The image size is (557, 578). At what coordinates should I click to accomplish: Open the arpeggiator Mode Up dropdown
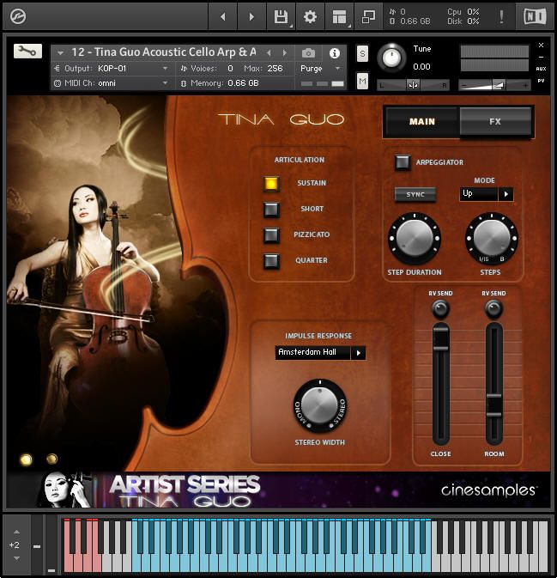coord(506,194)
